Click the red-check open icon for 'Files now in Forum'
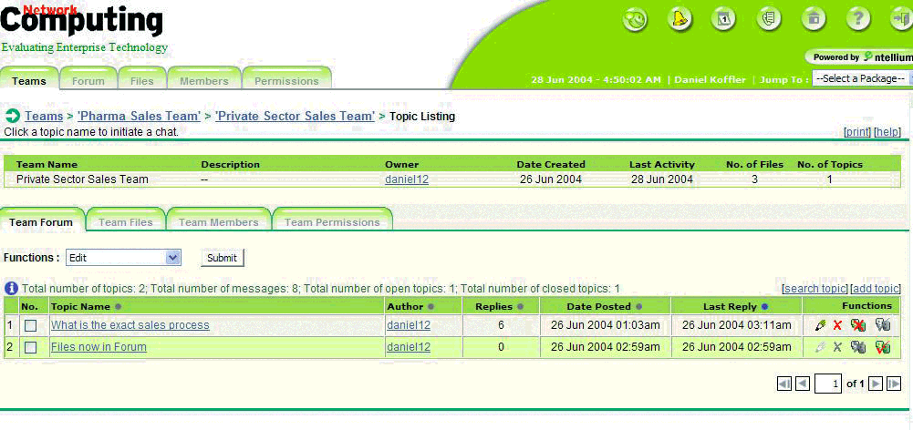This screenshot has height=430, width=913. 882,347
